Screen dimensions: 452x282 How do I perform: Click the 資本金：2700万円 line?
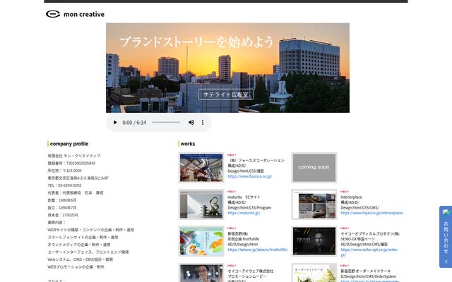point(63,215)
